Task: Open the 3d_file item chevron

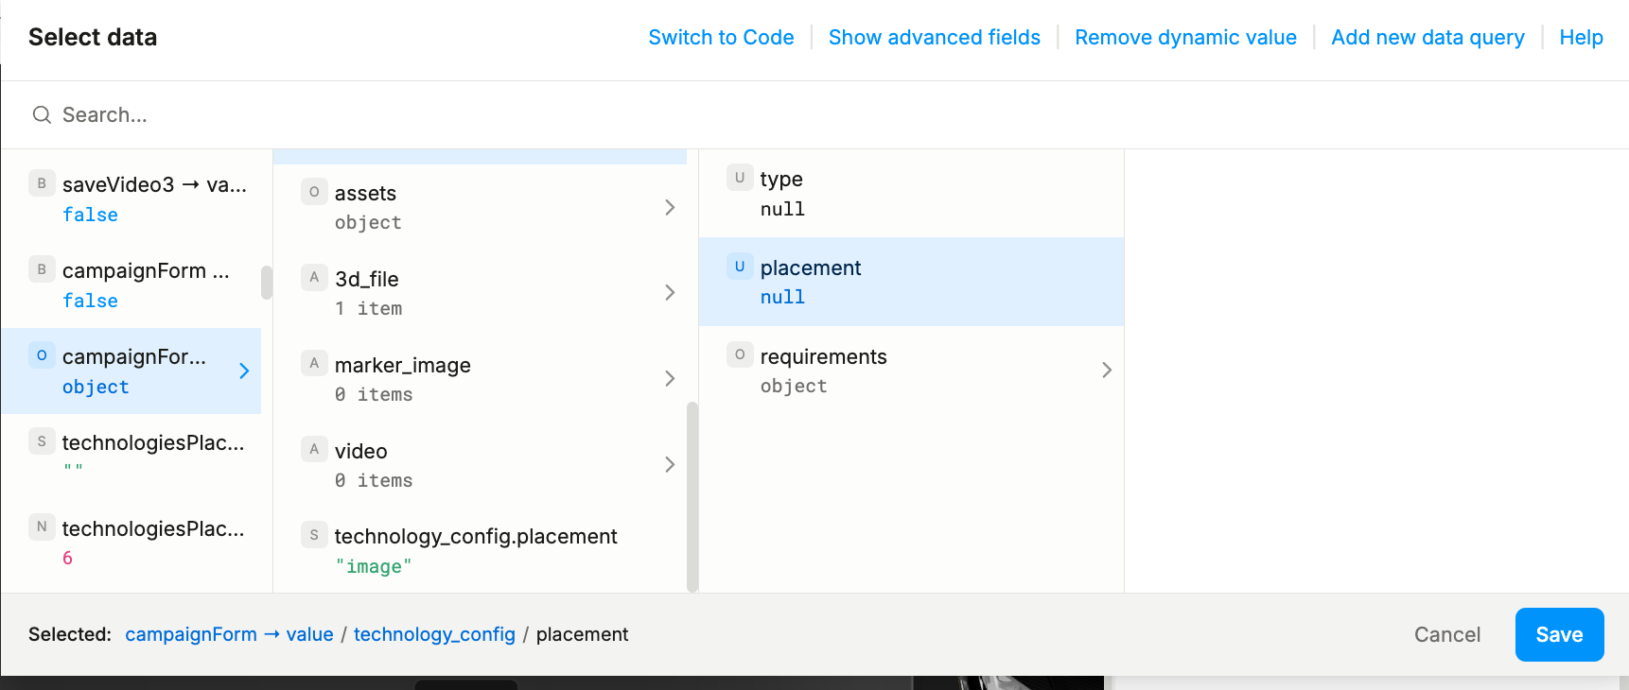Action: pos(670,293)
